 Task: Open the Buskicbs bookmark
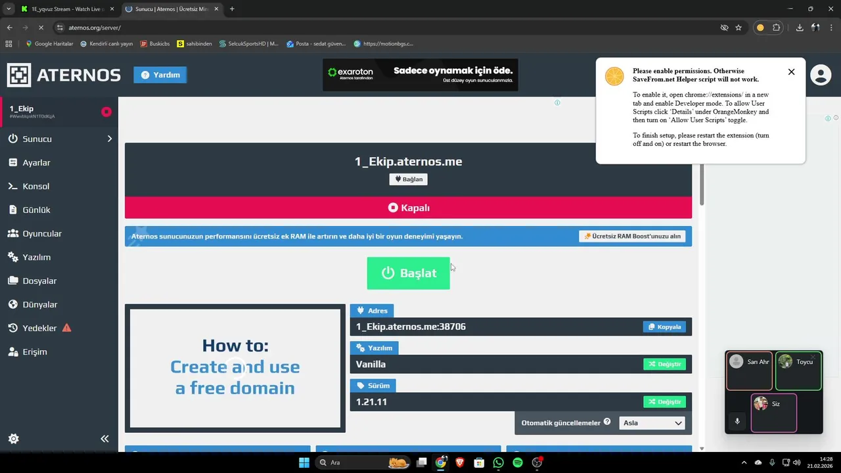tap(155, 44)
